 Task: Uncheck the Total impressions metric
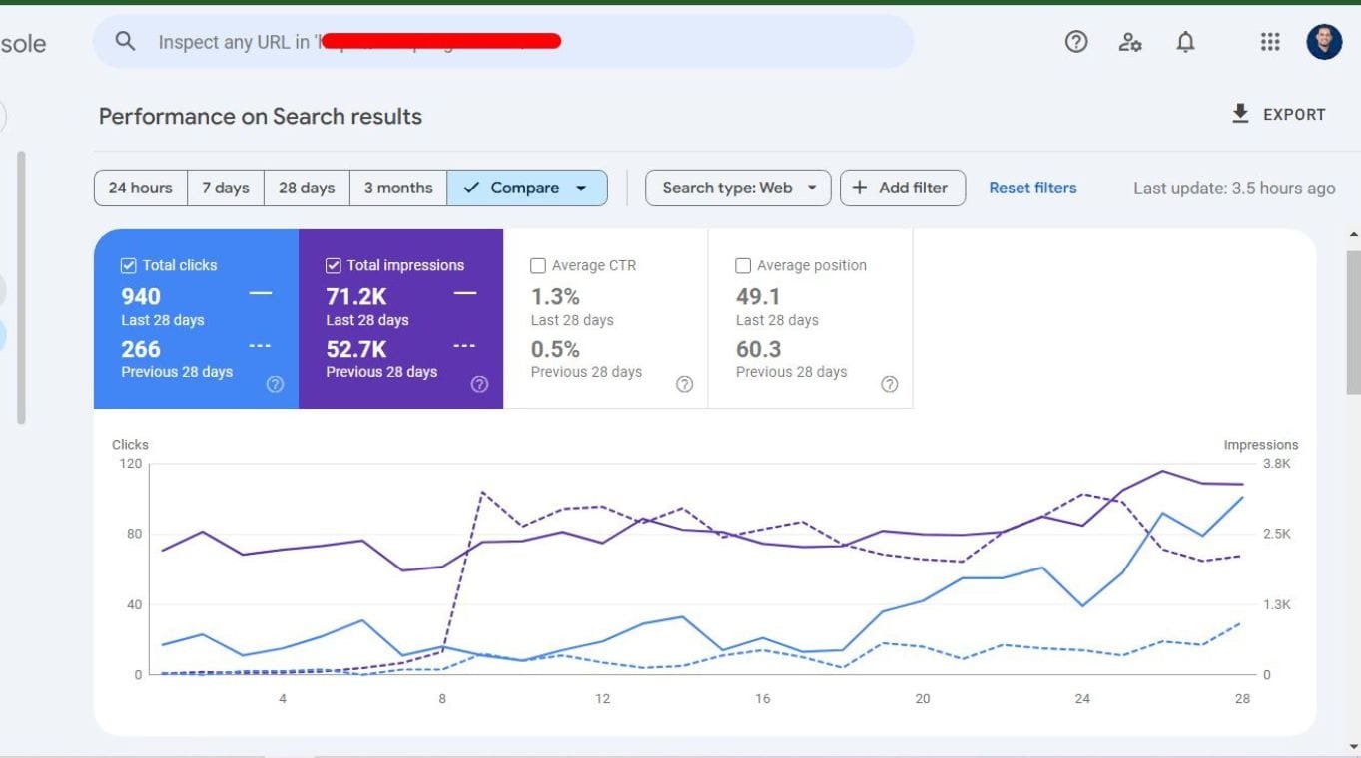click(x=333, y=264)
